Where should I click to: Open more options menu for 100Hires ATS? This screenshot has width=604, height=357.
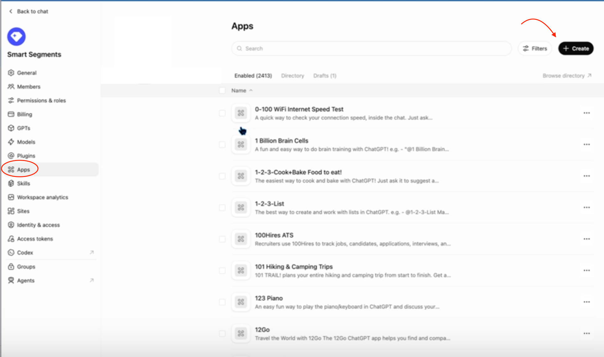tap(586, 239)
